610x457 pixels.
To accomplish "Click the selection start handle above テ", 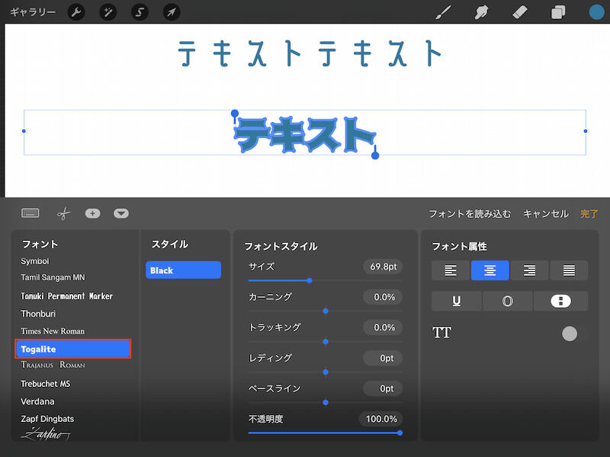I will (x=235, y=113).
